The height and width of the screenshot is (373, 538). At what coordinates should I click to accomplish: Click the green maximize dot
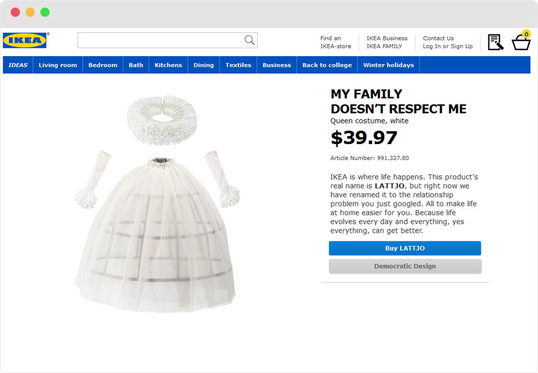click(45, 12)
